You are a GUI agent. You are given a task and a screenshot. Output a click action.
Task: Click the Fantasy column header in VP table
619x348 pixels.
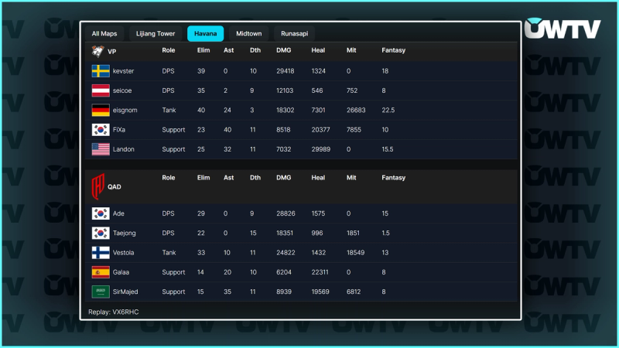click(x=393, y=50)
